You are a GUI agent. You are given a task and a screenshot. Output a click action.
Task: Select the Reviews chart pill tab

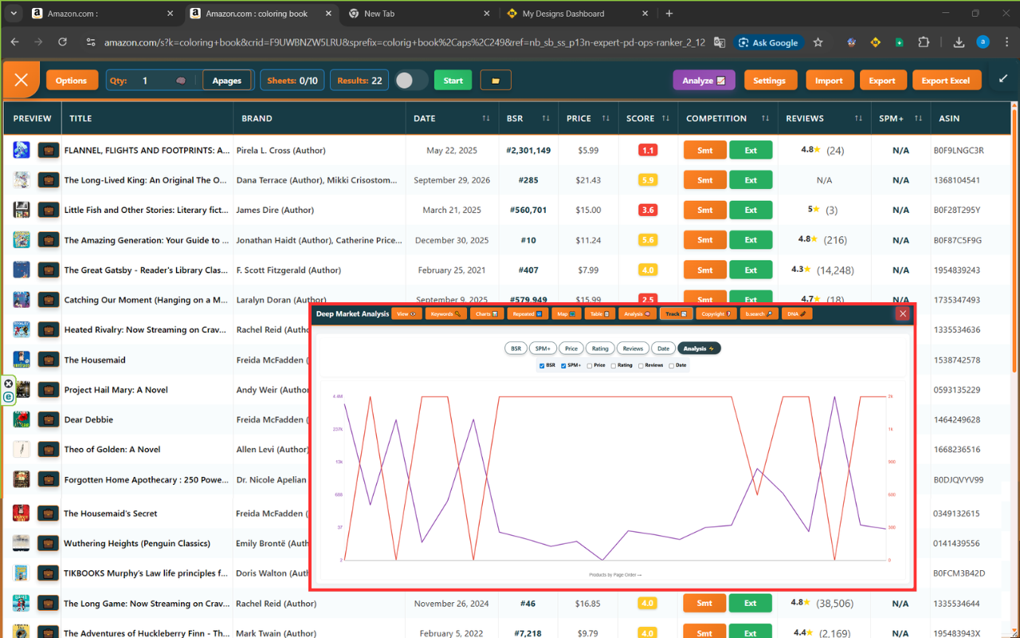(633, 349)
